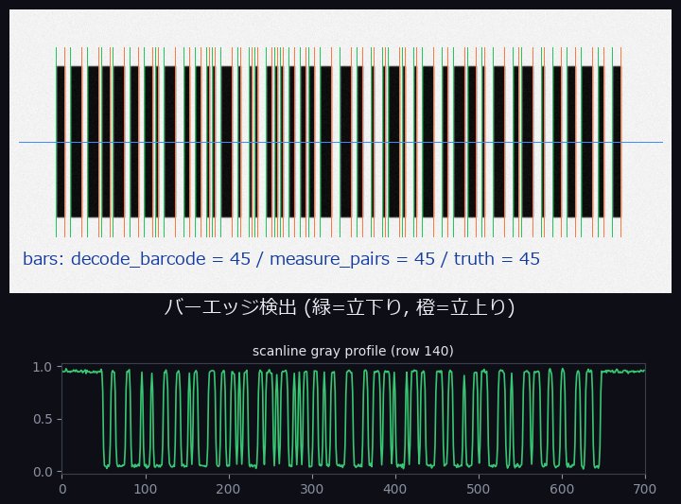The height and width of the screenshot is (504, 681).
Task: Click x-axis tick label 700
Action: [x=645, y=489]
